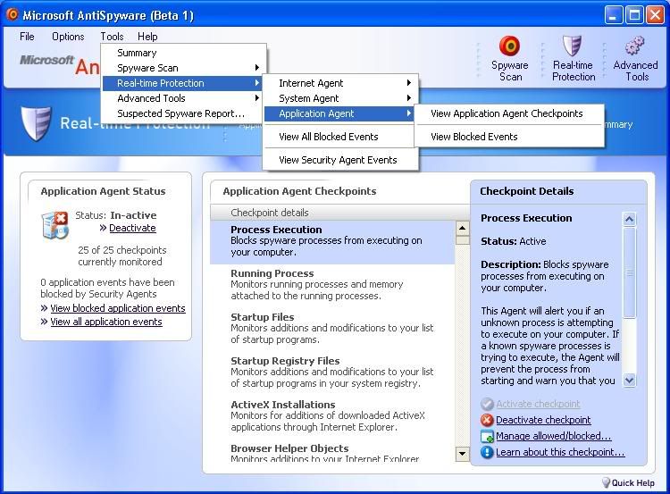Click the in-active agent status computer icon
Viewport: 670px width, 494px height.
[x=55, y=225]
